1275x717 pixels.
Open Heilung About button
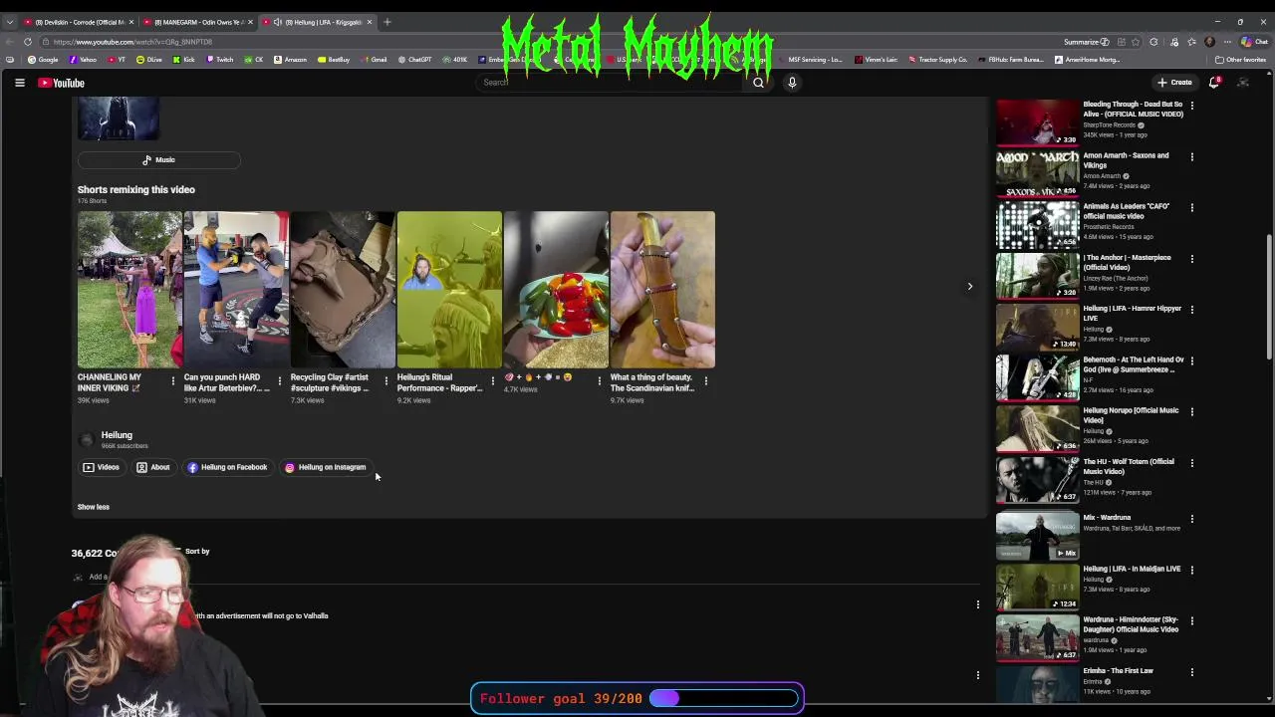(153, 467)
